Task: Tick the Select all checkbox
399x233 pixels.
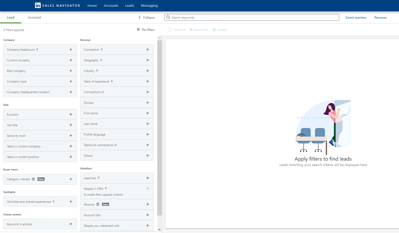Action: click(170, 30)
